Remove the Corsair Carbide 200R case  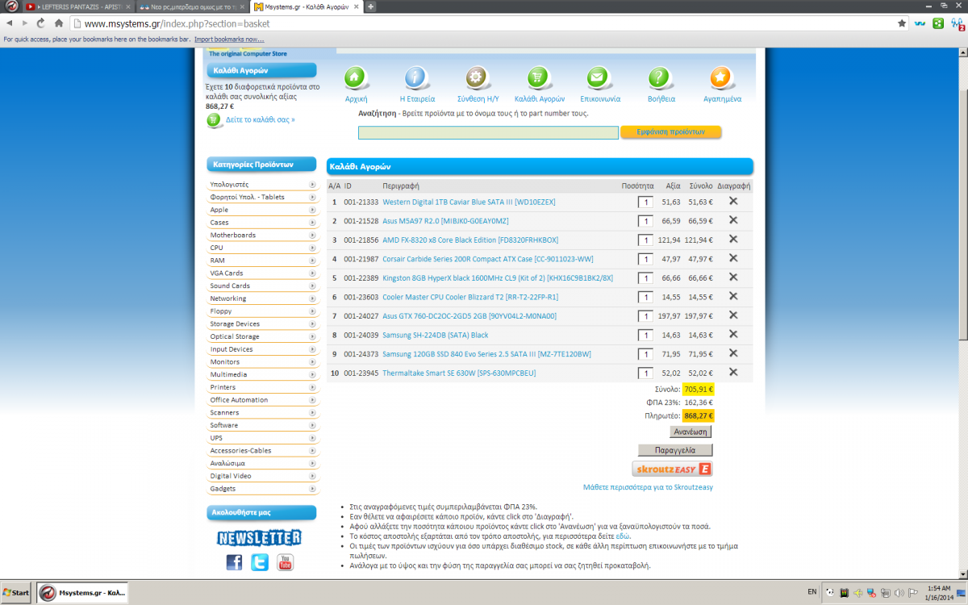coord(733,258)
